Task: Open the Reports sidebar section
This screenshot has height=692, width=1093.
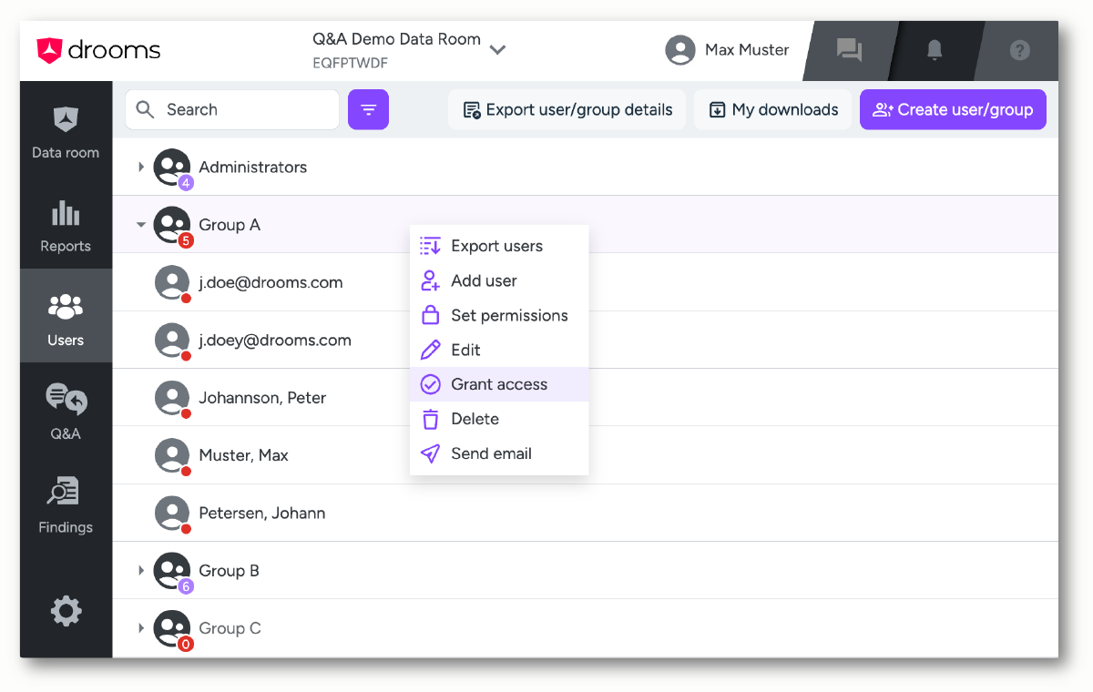Action: coord(66,226)
